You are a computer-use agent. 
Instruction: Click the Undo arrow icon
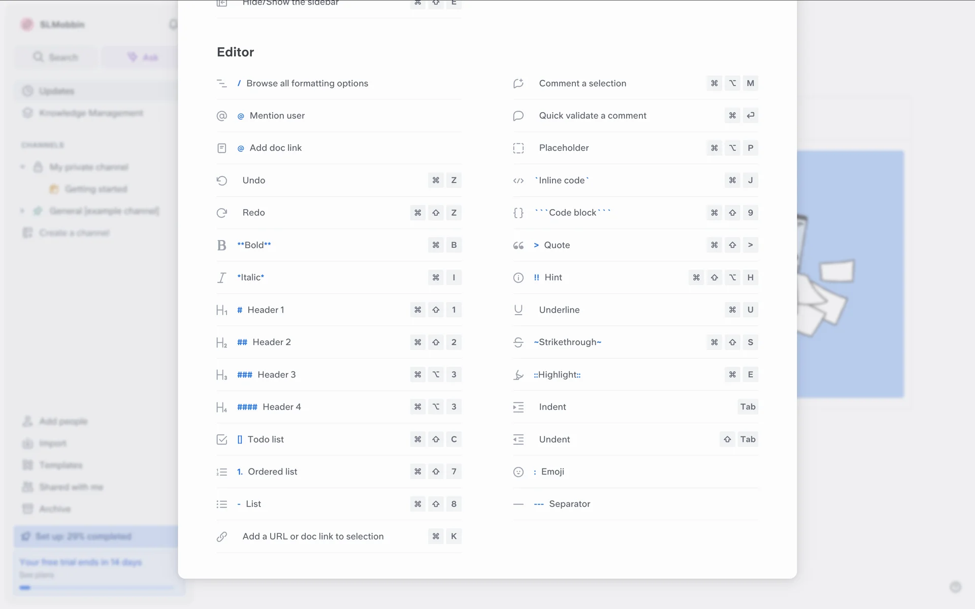click(221, 180)
